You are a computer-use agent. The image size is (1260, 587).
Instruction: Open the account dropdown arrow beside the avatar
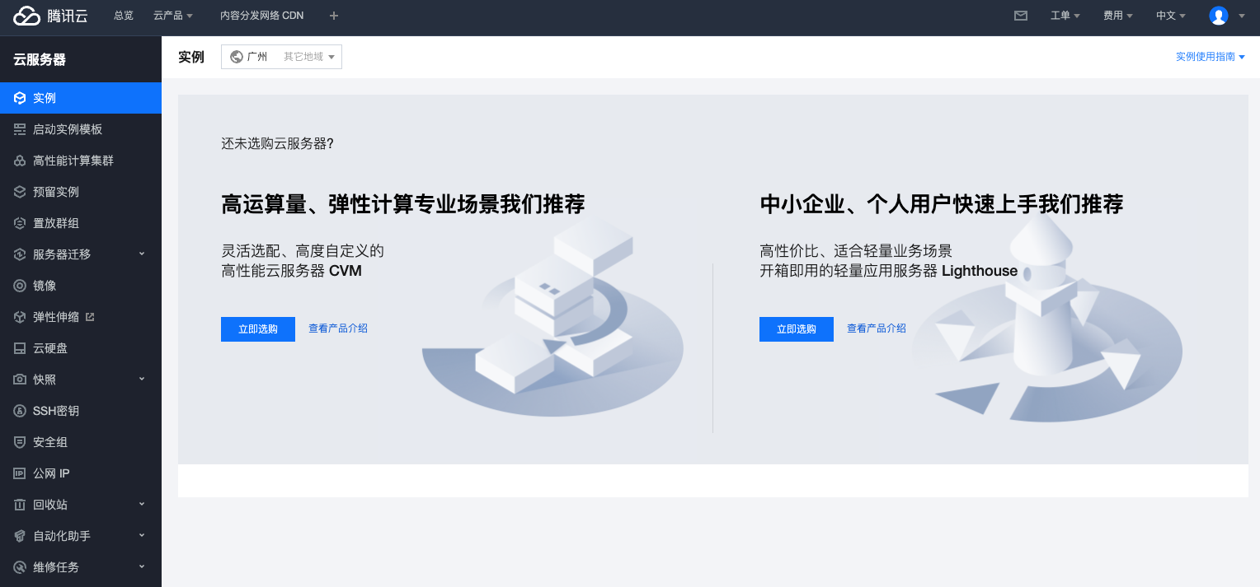(1242, 16)
